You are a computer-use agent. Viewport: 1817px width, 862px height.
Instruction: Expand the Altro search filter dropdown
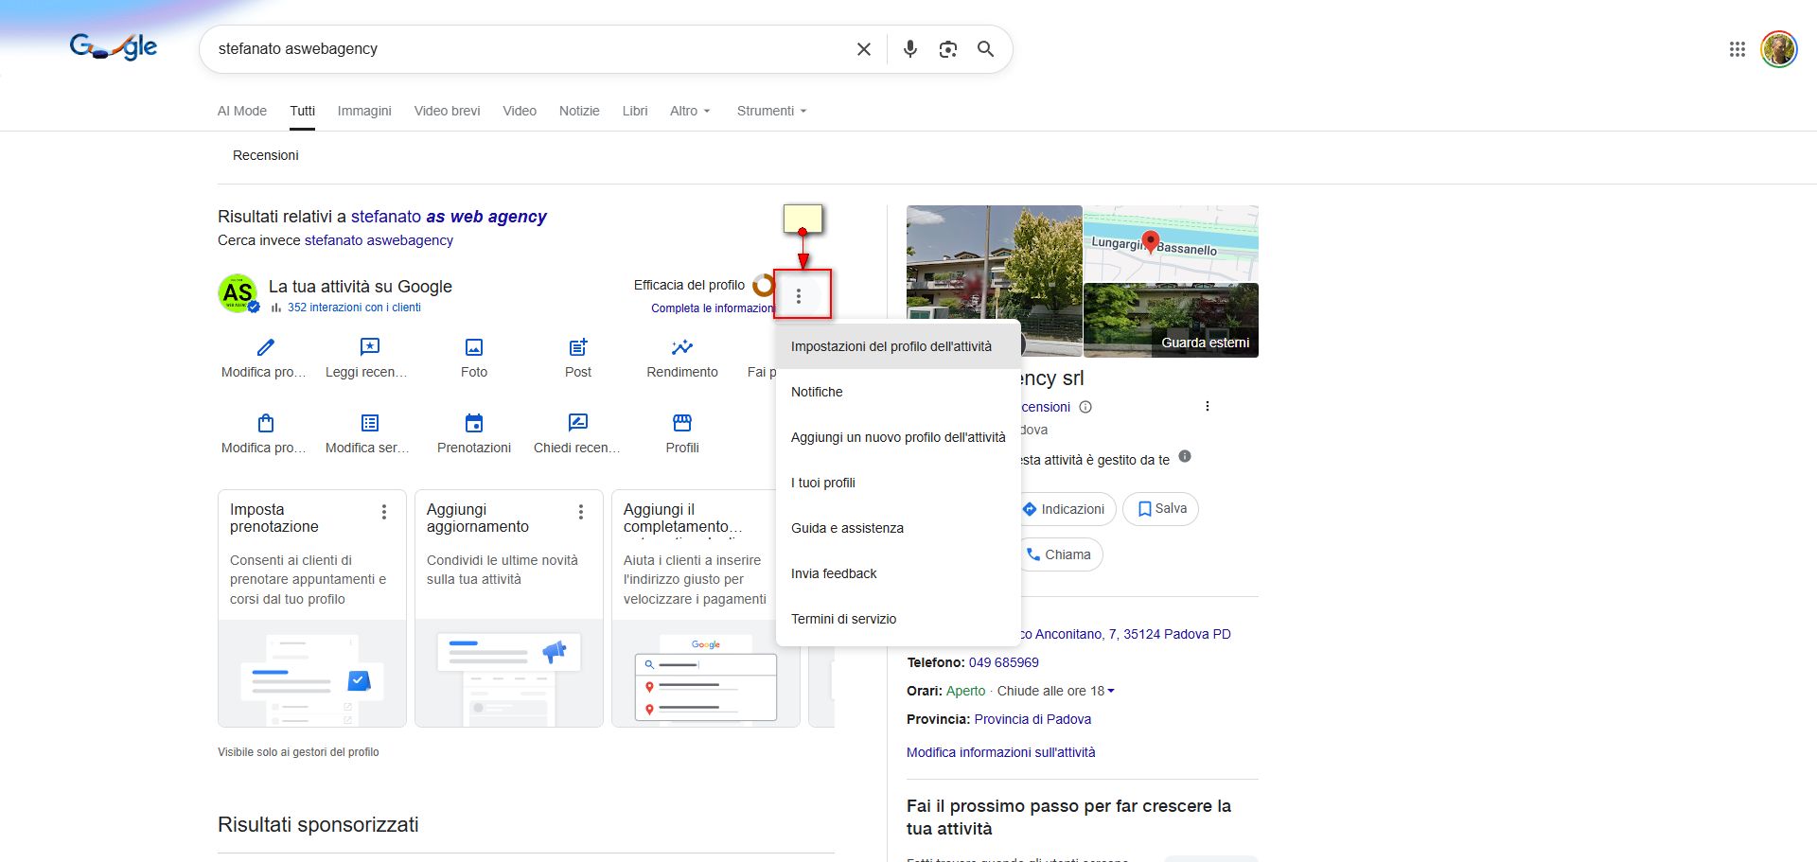click(689, 111)
